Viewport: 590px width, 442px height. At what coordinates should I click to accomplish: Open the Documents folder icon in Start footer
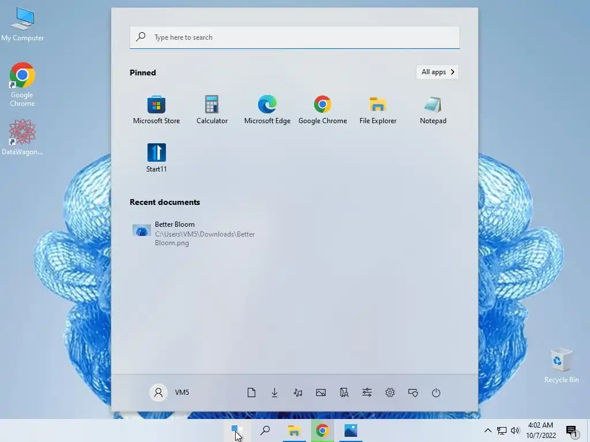(x=251, y=393)
